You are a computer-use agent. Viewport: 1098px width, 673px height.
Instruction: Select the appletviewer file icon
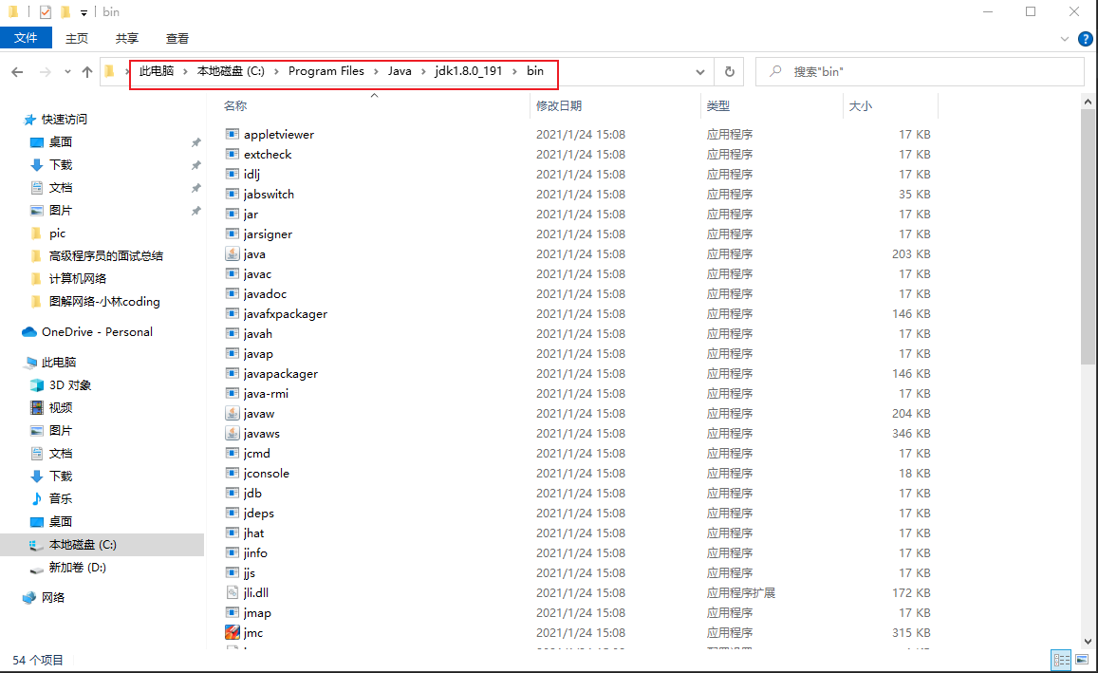[x=233, y=134]
